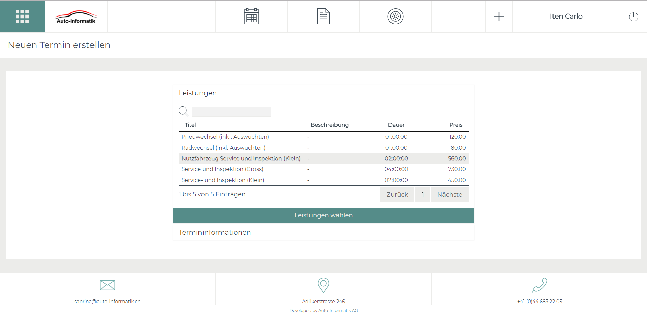Click the Leistungen wählen button
Viewport: 647px width, 317px height.
pyautogui.click(x=324, y=215)
